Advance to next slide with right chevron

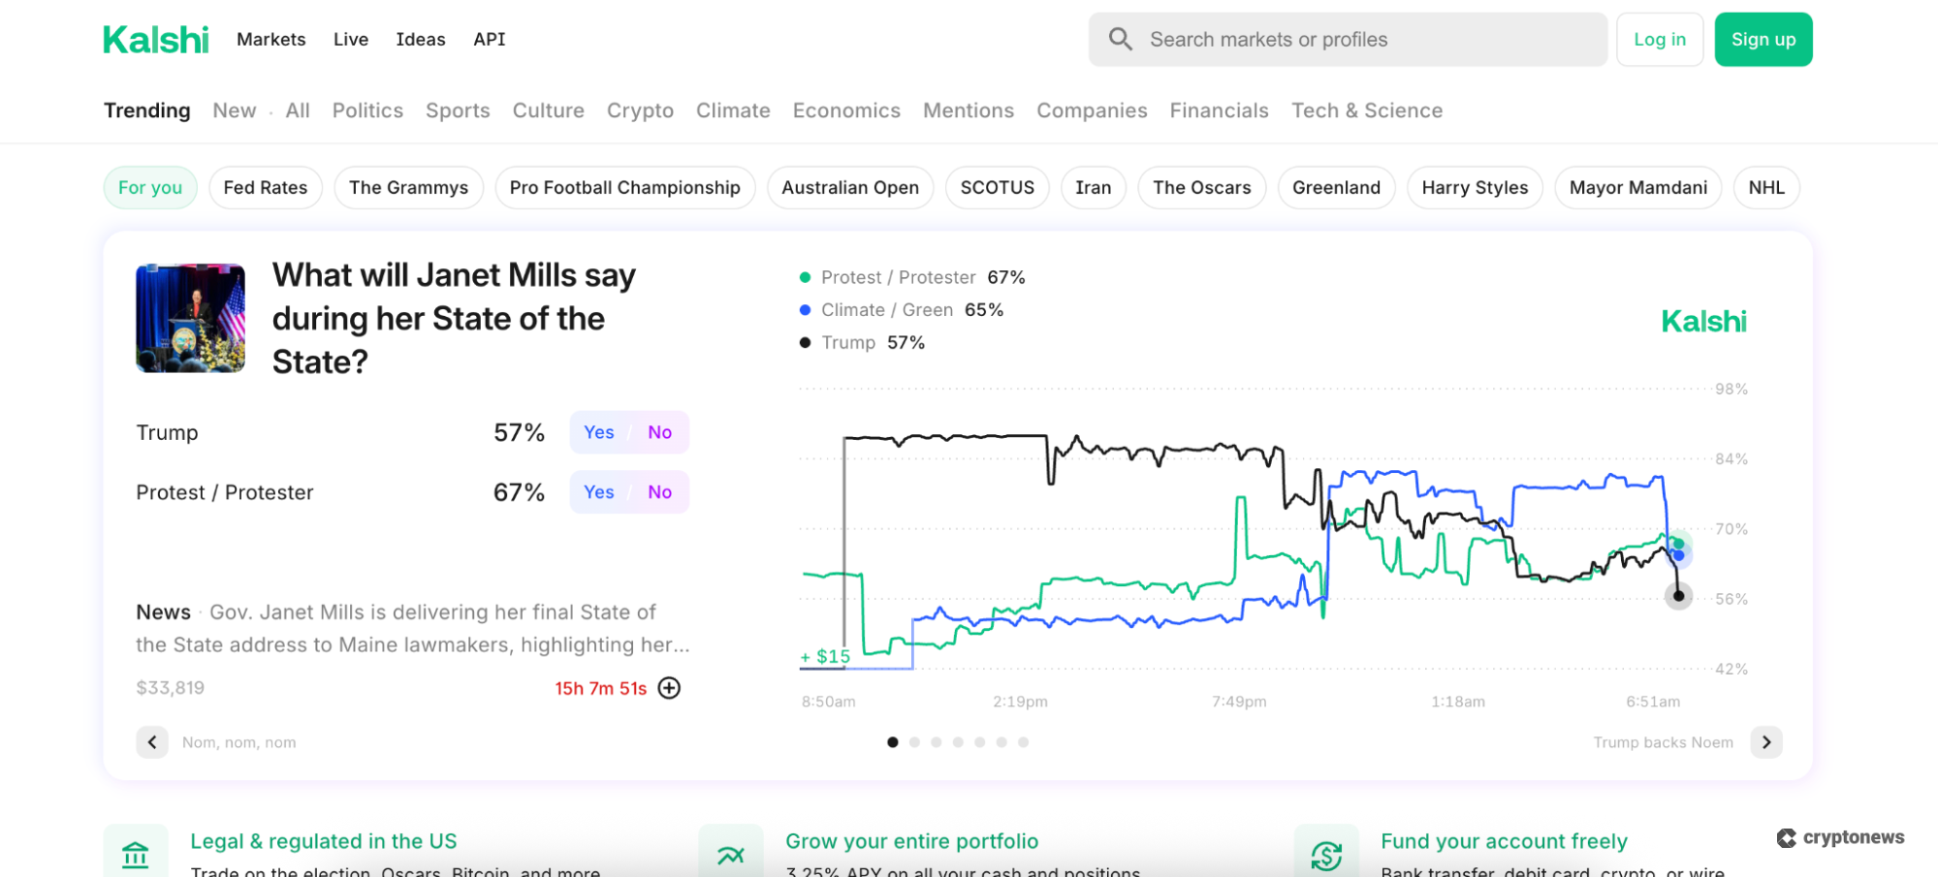point(1765,742)
